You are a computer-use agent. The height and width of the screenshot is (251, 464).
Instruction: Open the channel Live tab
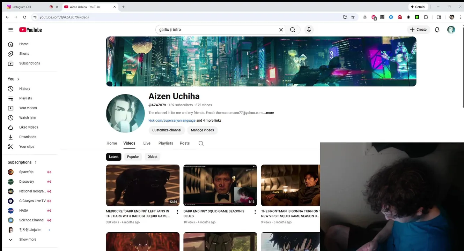[x=147, y=143]
